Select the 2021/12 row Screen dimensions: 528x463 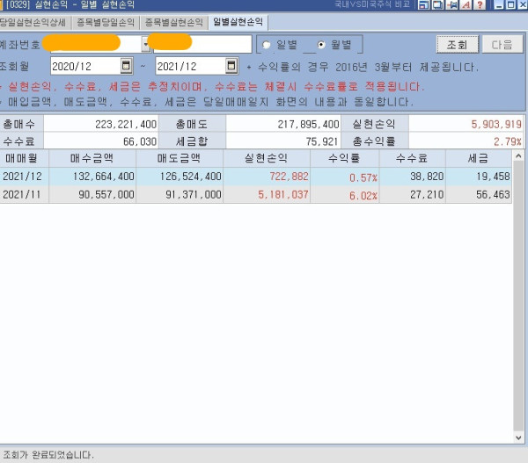point(256,177)
